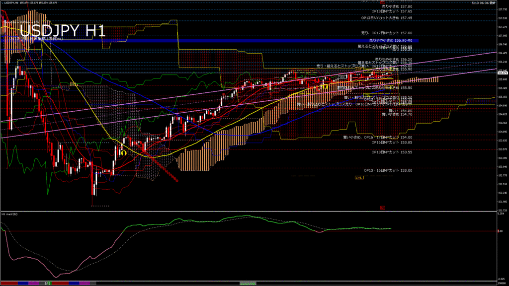Viewport: 509px width, 286px height.
Task: Click the '155.50' stop-loss sell label
Action: (x=375, y=88)
